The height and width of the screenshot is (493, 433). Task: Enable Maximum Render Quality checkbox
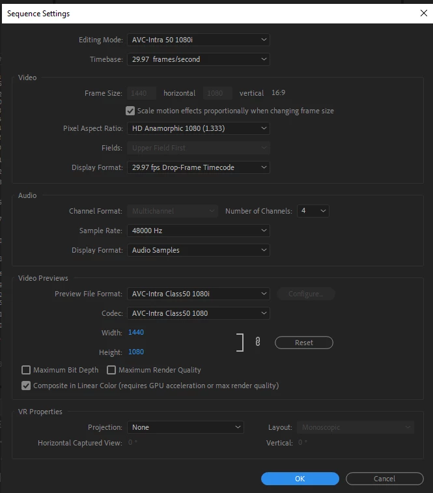coord(111,370)
